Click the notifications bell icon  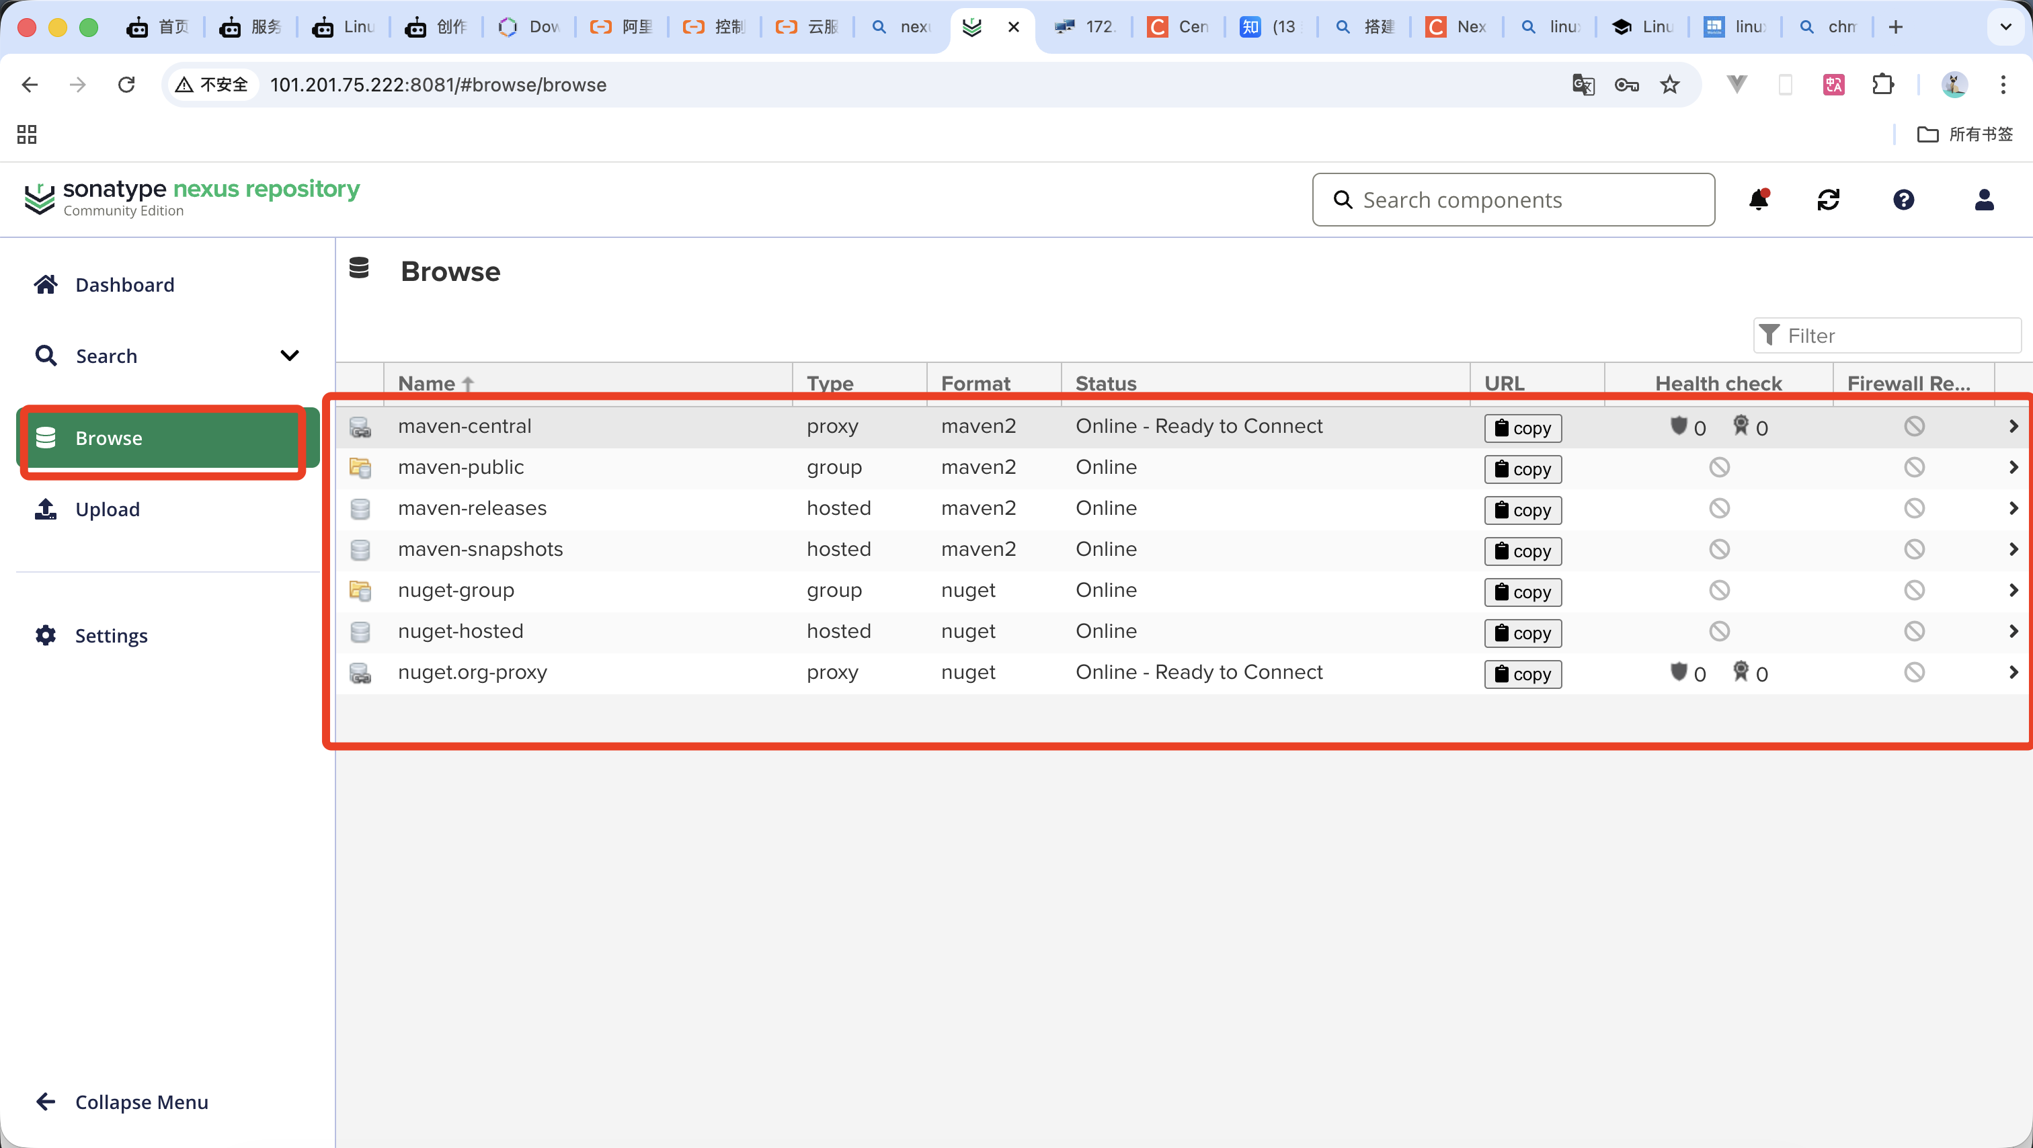click(1758, 200)
